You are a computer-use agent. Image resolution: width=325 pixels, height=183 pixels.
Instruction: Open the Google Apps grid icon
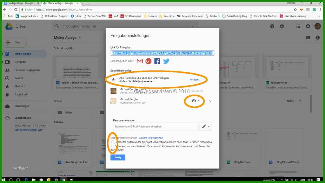[x=298, y=26]
